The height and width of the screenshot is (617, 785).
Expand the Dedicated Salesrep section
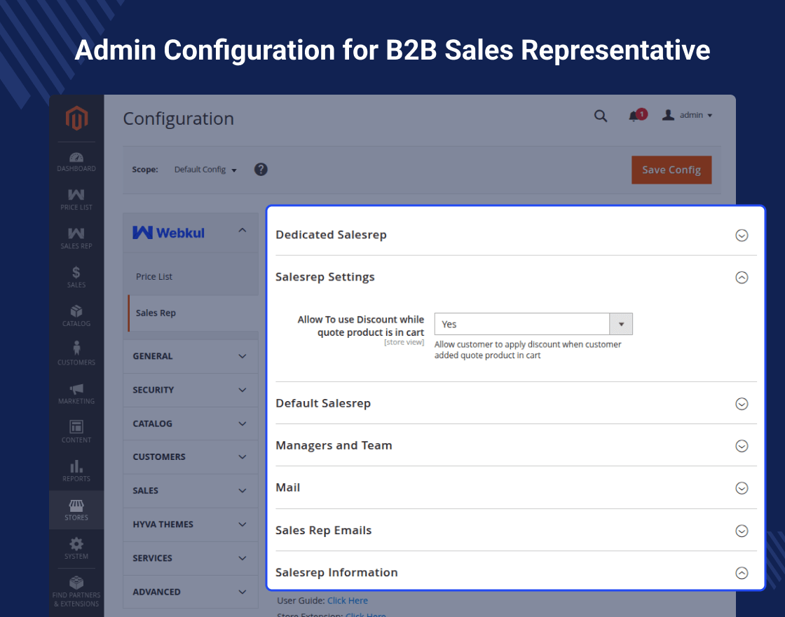coord(742,236)
